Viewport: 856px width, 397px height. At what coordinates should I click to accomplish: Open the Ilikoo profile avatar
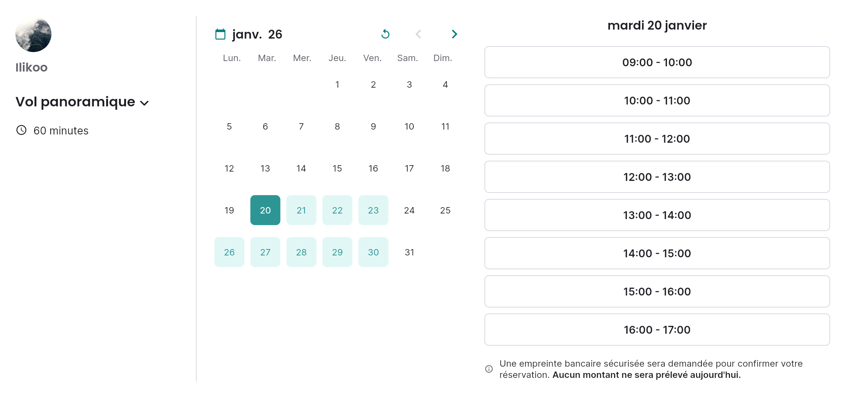[33, 34]
